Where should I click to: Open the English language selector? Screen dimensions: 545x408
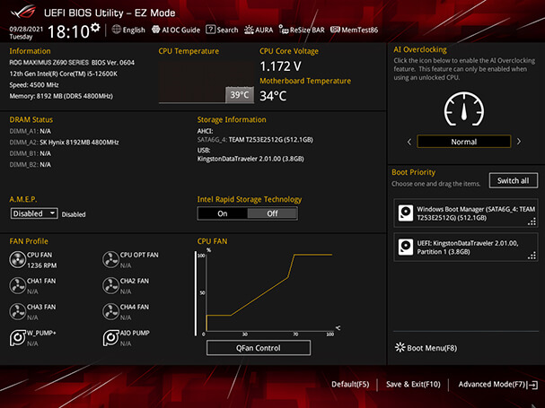(x=127, y=30)
